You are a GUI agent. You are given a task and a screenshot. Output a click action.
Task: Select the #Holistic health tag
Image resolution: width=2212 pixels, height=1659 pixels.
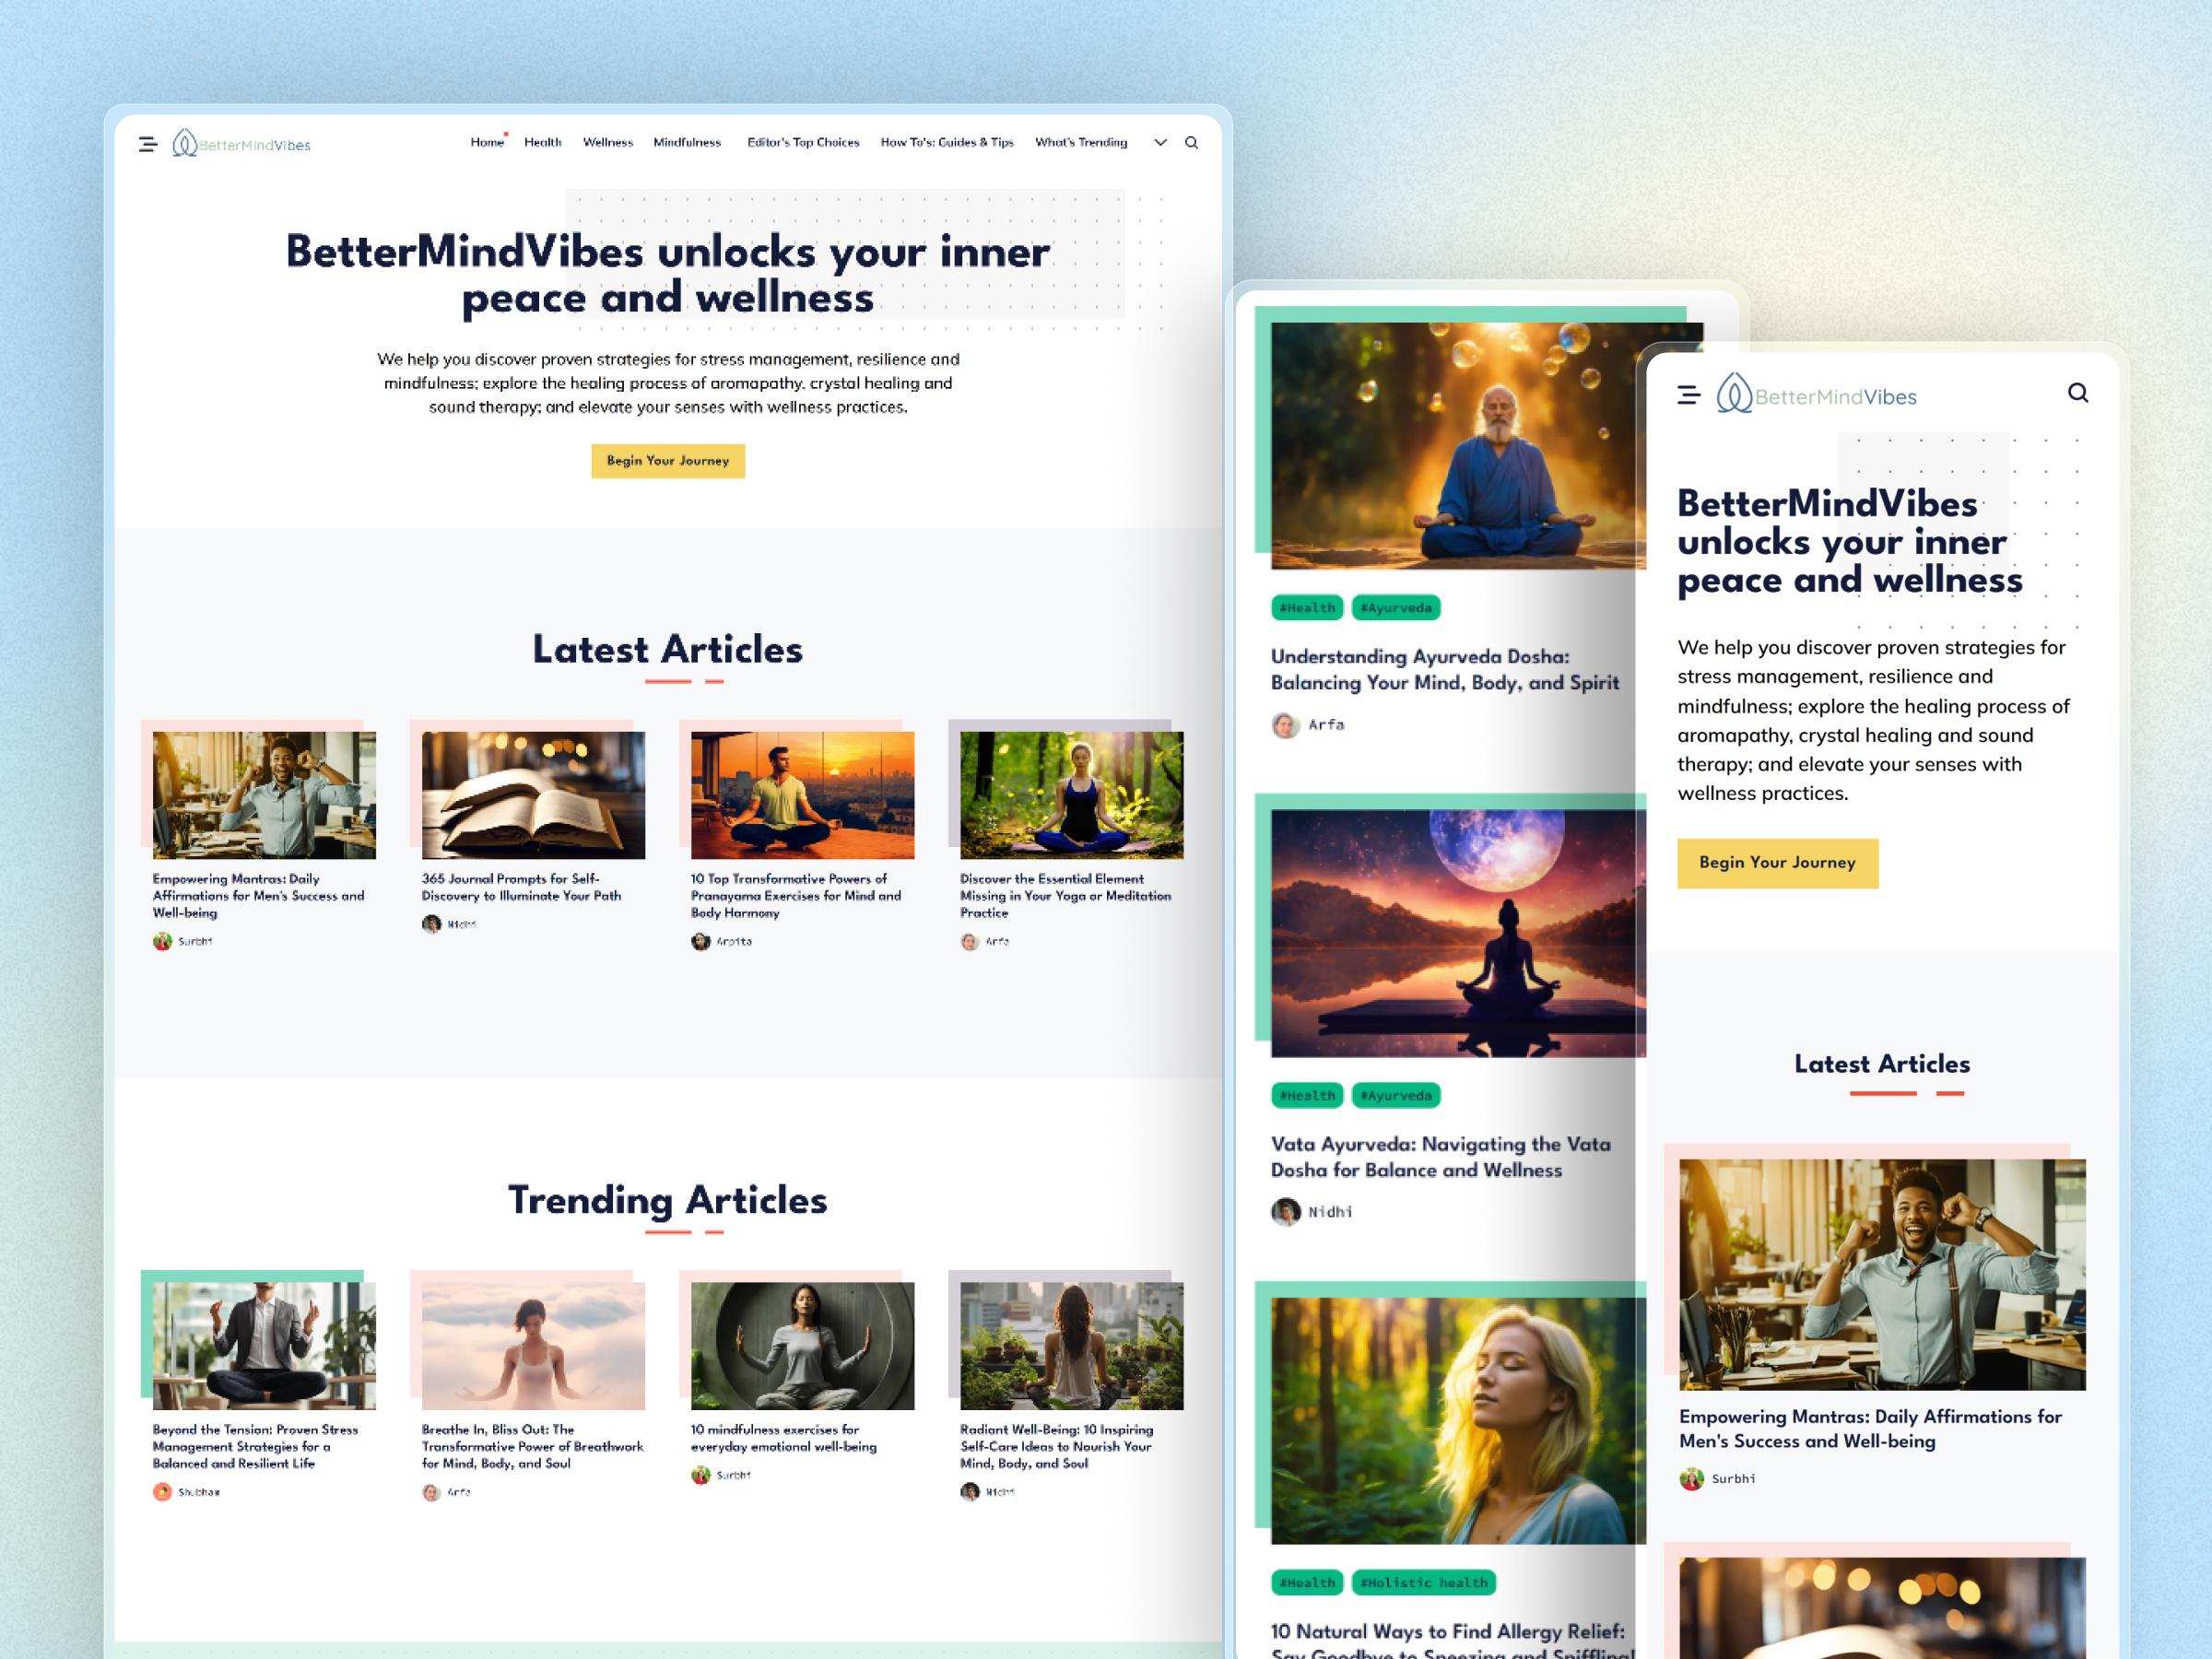pyautogui.click(x=1424, y=1582)
